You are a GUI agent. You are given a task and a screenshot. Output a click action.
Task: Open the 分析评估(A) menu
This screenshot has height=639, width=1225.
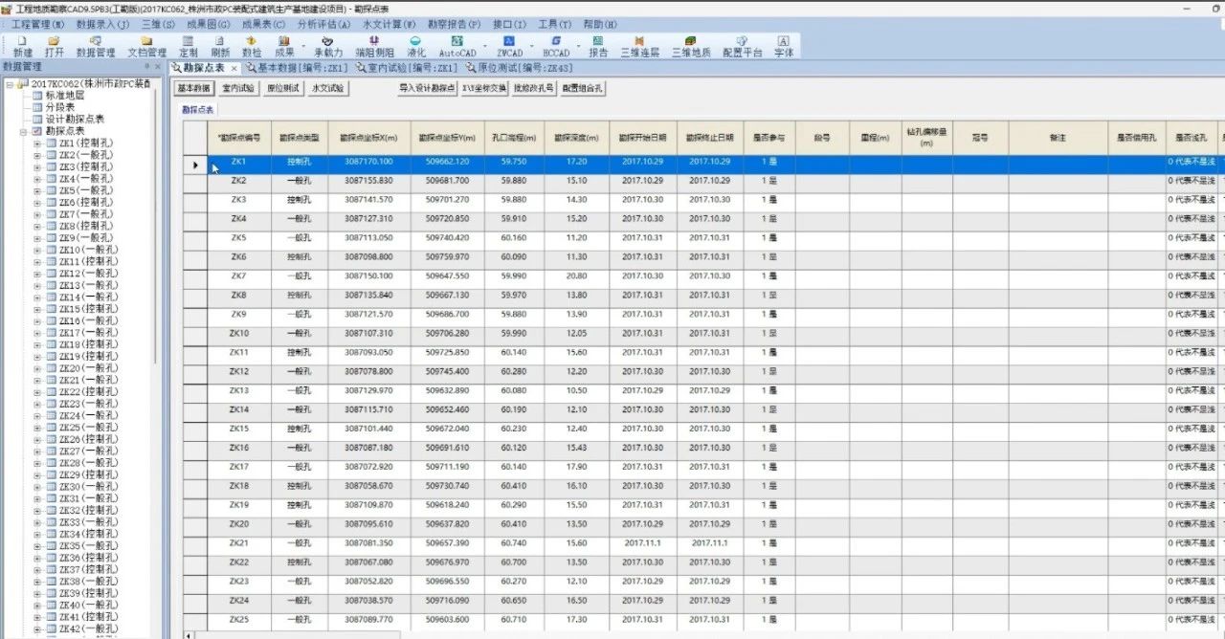coord(323,24)
